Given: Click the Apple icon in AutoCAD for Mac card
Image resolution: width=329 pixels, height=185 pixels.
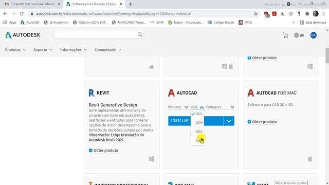Looking at the screenshot, I should pos(310,159).
